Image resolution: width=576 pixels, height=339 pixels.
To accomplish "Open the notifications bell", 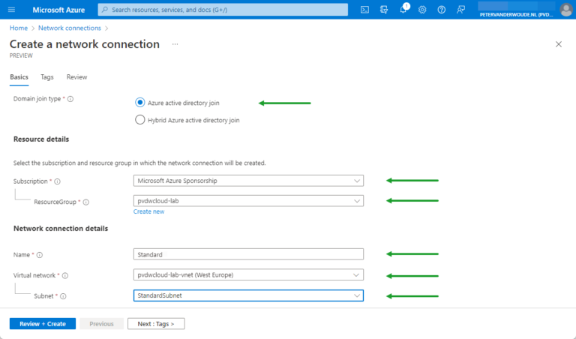I will 403,10.
